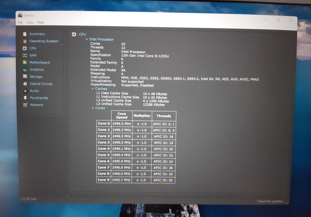Select the Core 8 row label
This screenshot has width=311, height=217.
tap(103, 174)
